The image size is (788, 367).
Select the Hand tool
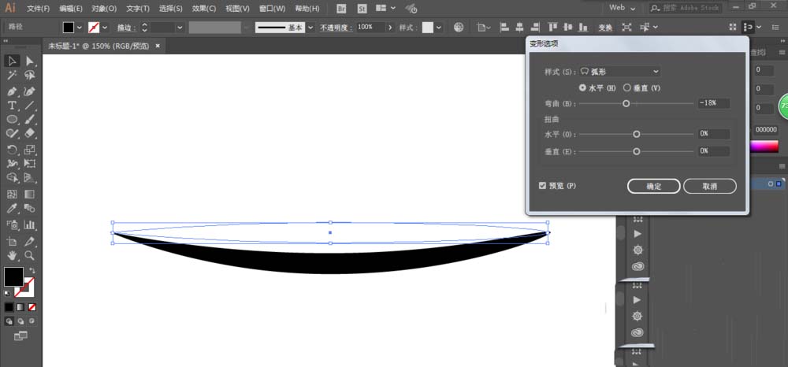coord(13,255)
